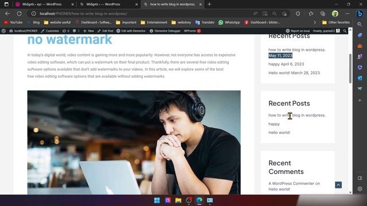367x206 pixels.
Task: Open 'Dashboard ‹ Softwa...' bookmark
Action: 93,22
